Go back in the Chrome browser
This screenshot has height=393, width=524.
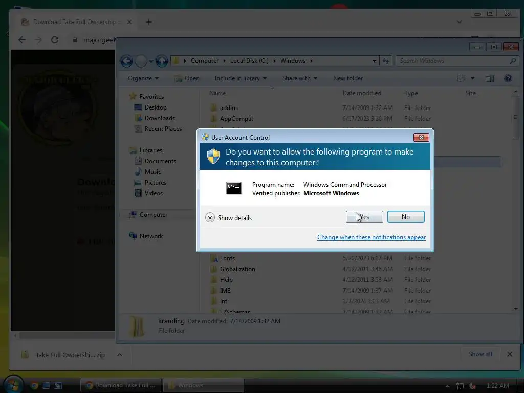(x=22, y=40)
